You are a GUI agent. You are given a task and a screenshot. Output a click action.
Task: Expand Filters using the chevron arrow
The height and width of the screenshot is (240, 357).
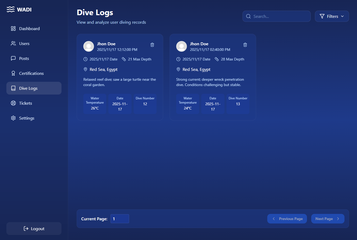(342, 16)
